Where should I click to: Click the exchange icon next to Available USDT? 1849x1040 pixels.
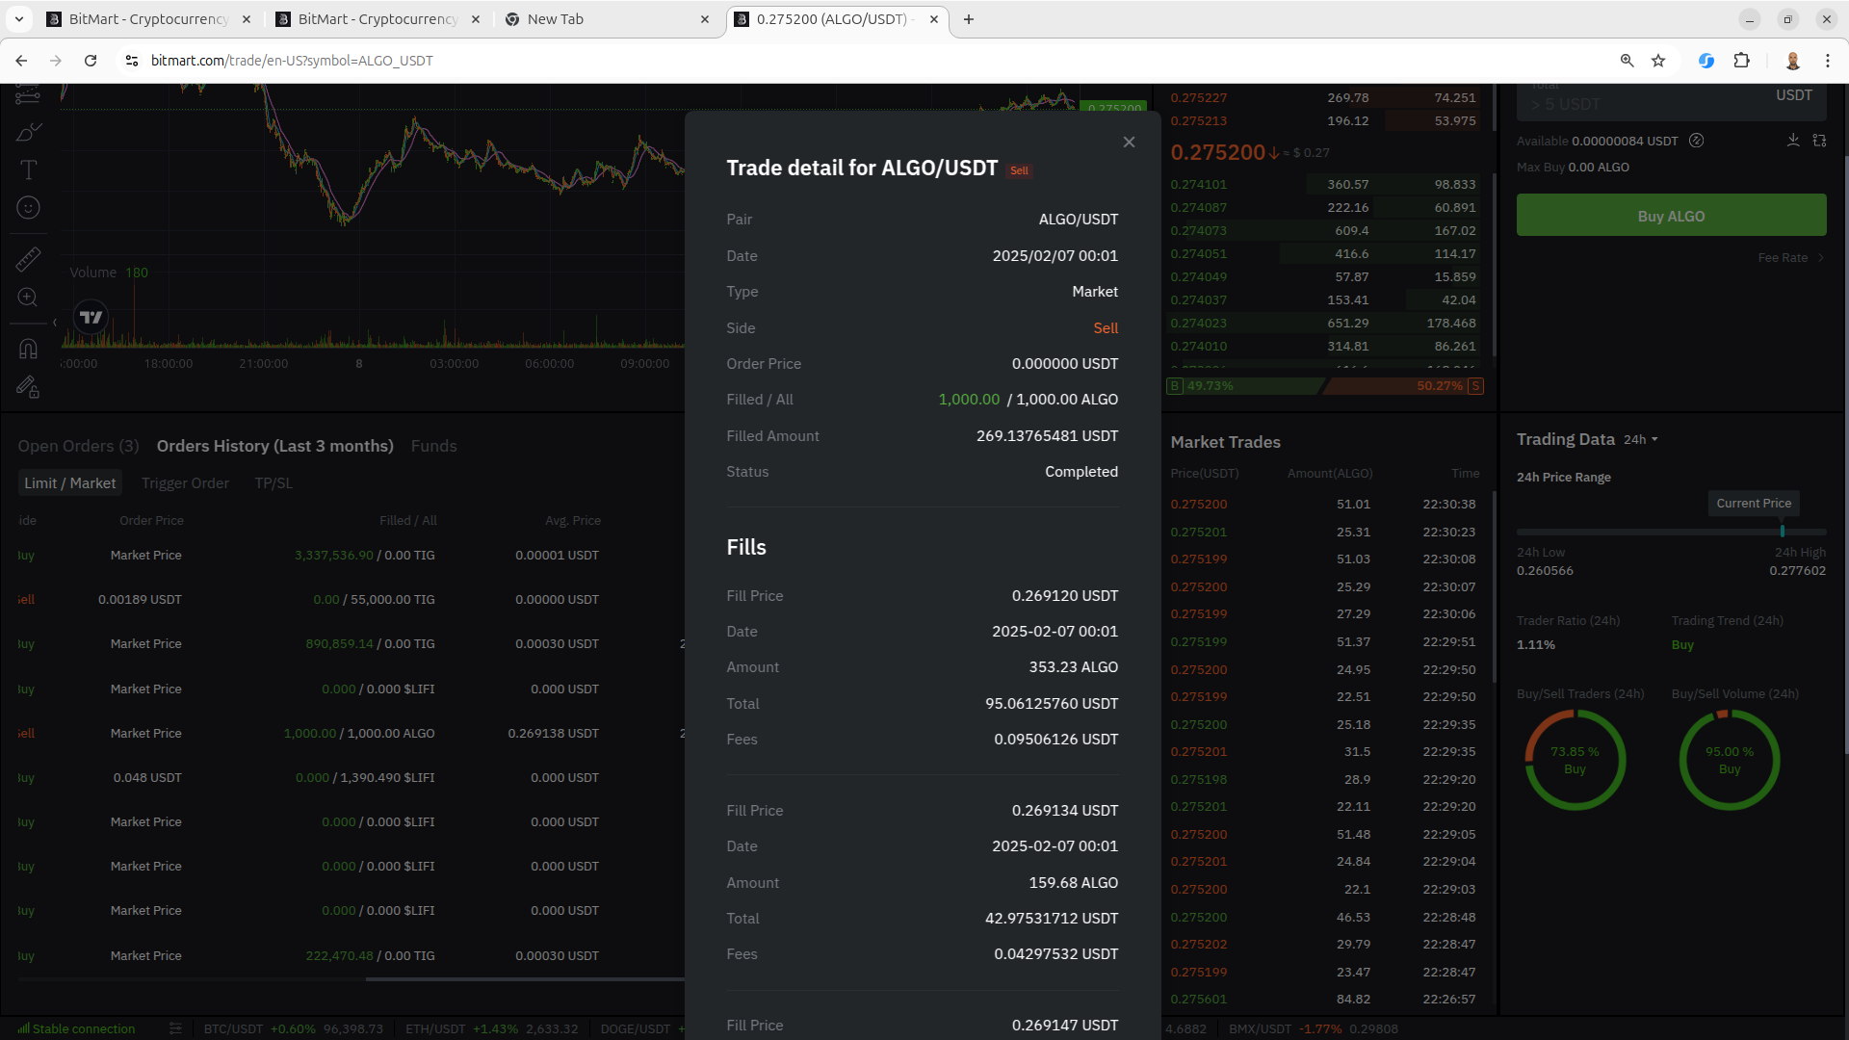click(x=1697, y=141)
